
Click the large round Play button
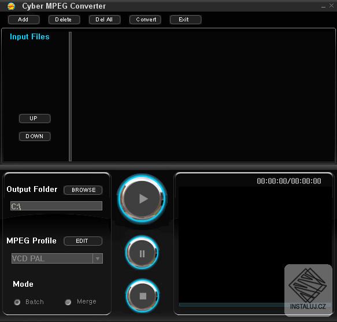142,199
